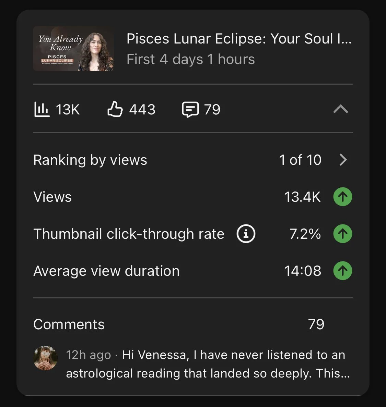386x407 pixels.
Task: Click the green arrow beside 7.2% rate
Action: point(342,234)
